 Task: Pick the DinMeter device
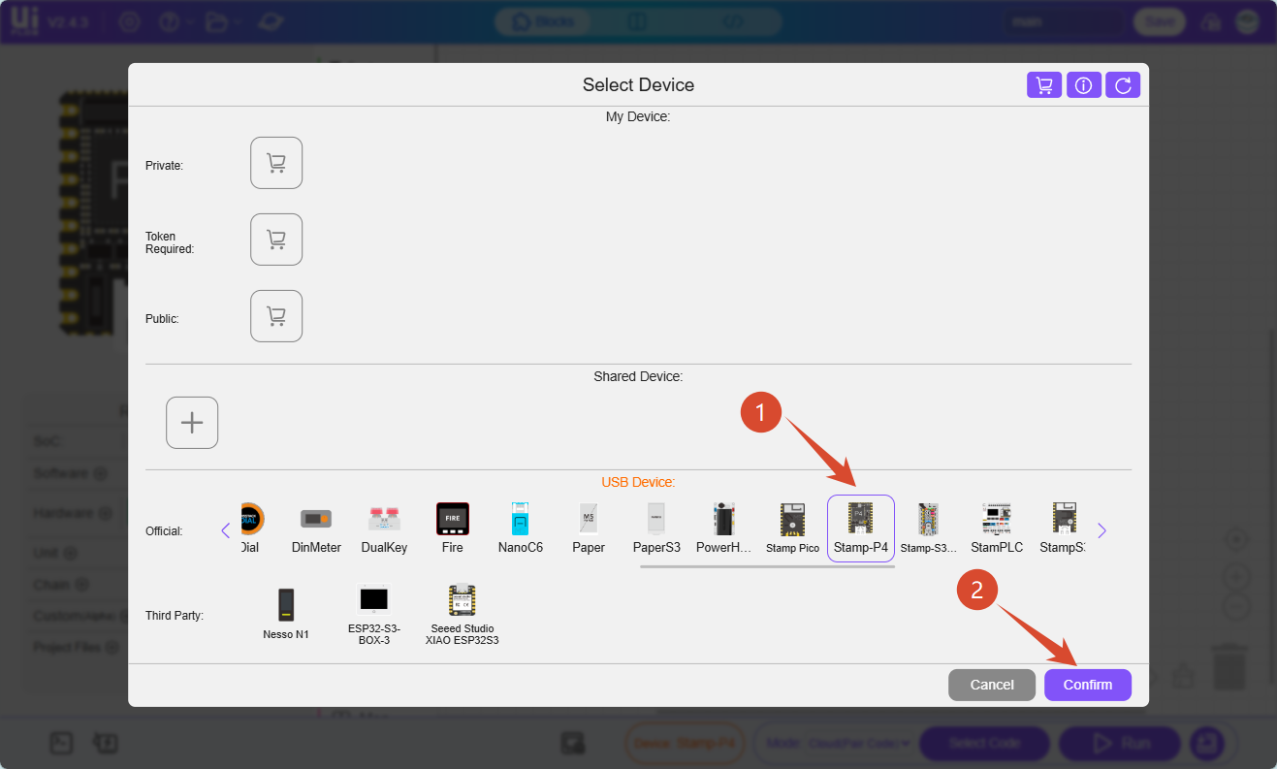coord(316,528)
